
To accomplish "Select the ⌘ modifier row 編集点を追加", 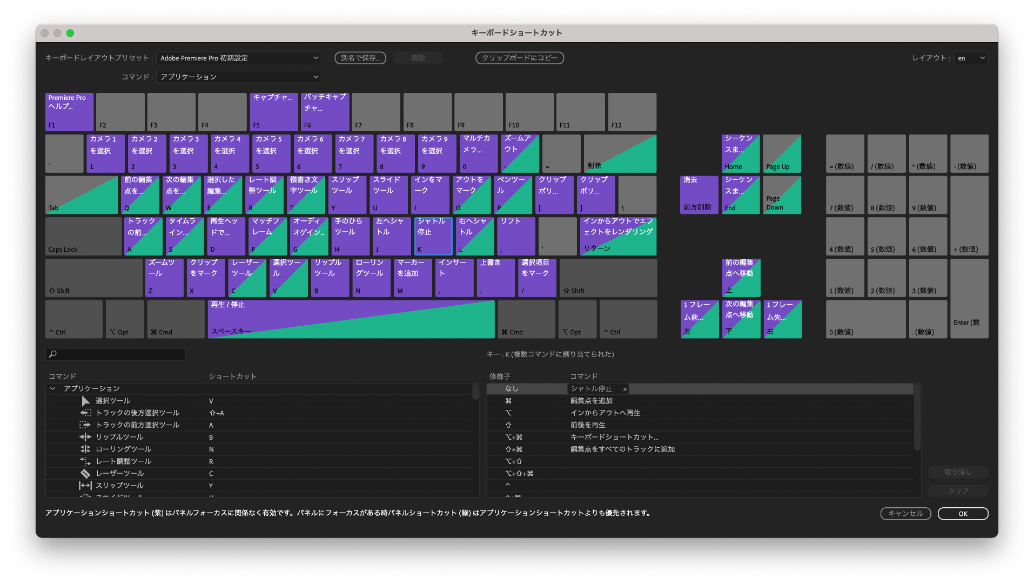I will 700,401.
